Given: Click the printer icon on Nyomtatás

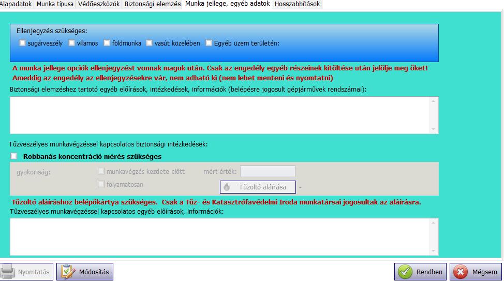Looking at the screenshot, I should [7, 272].
